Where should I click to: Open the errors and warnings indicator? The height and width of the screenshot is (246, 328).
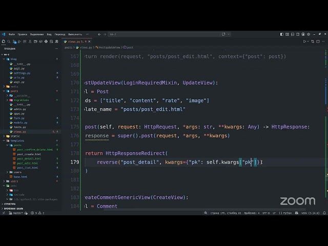[37, 213]
